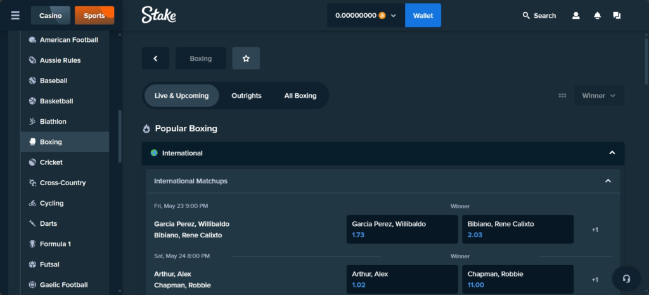Select the Live & Upcoming tab
This screenshot has width=649, height=295.
[182, 96]
